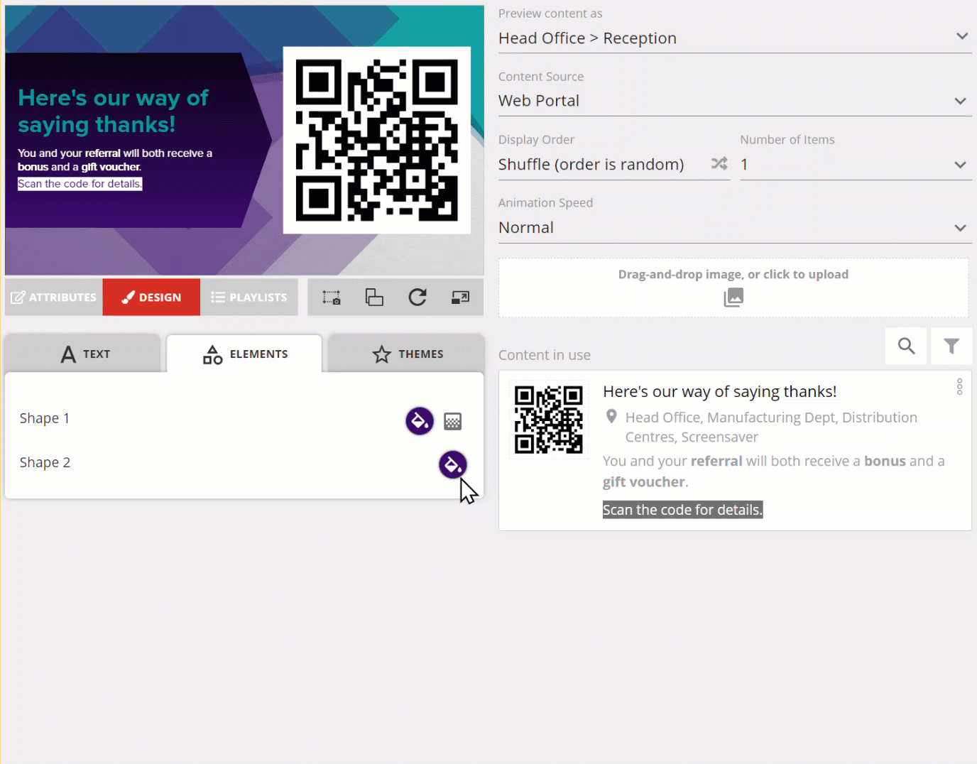Open the content item three-dot menu
This screenshot has height=764, width=977.
(x=959, y=387)
